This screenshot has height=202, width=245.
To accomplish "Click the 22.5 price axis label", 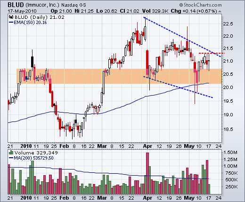I will click(x=228, y=24).
